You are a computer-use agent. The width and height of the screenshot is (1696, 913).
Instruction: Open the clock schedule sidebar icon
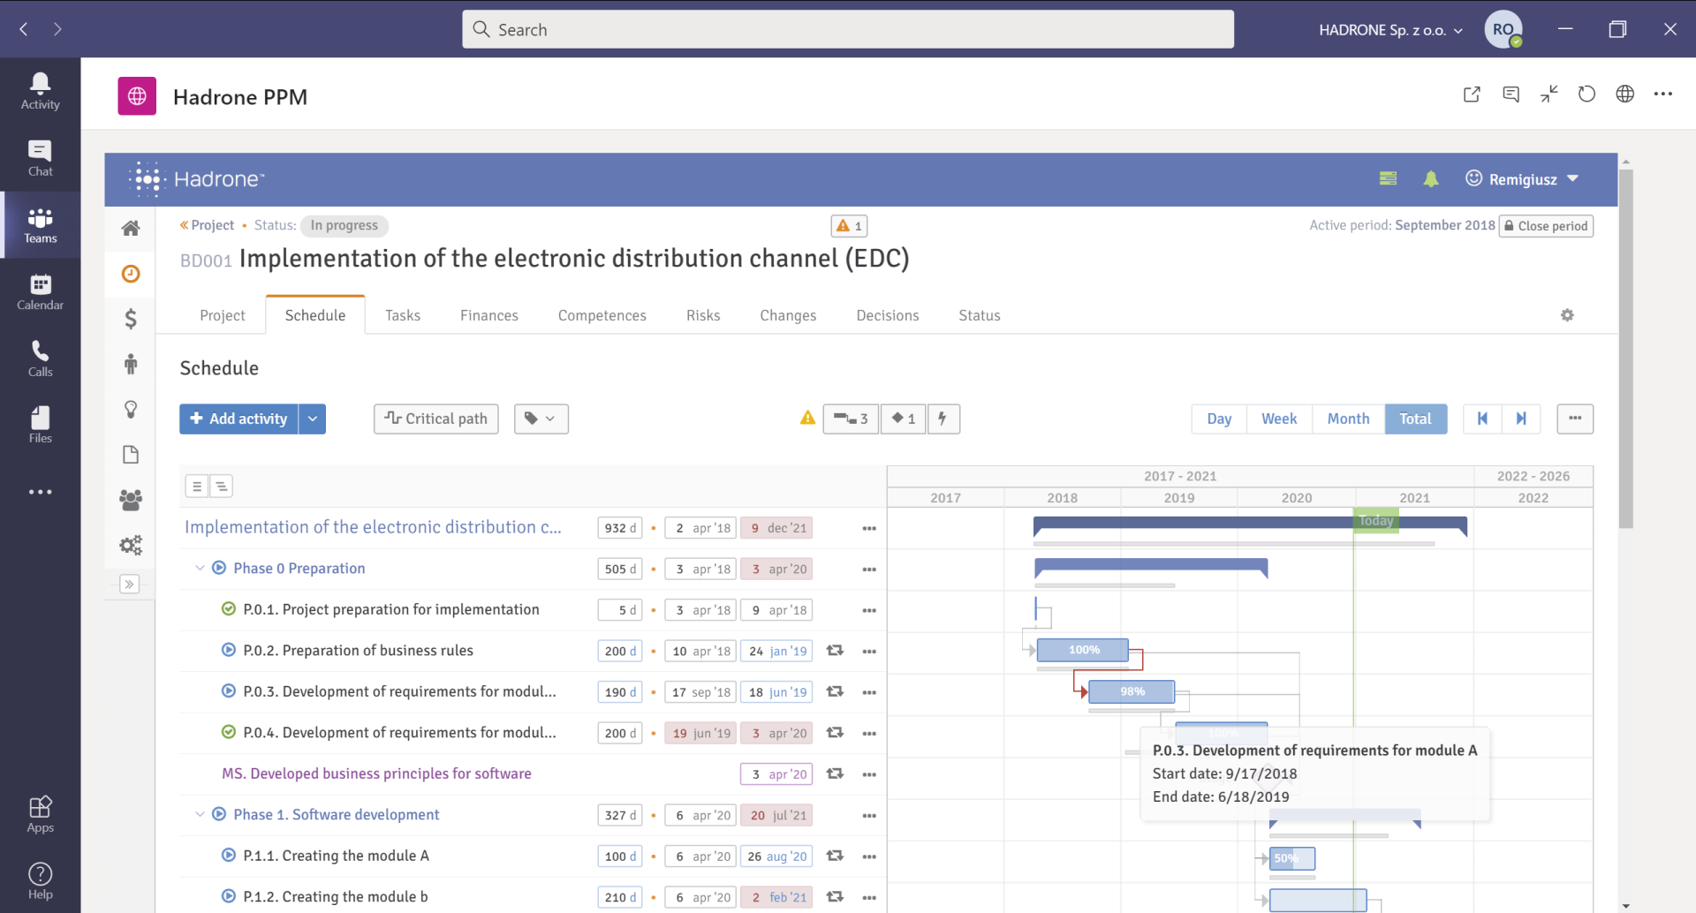(131, 274)
